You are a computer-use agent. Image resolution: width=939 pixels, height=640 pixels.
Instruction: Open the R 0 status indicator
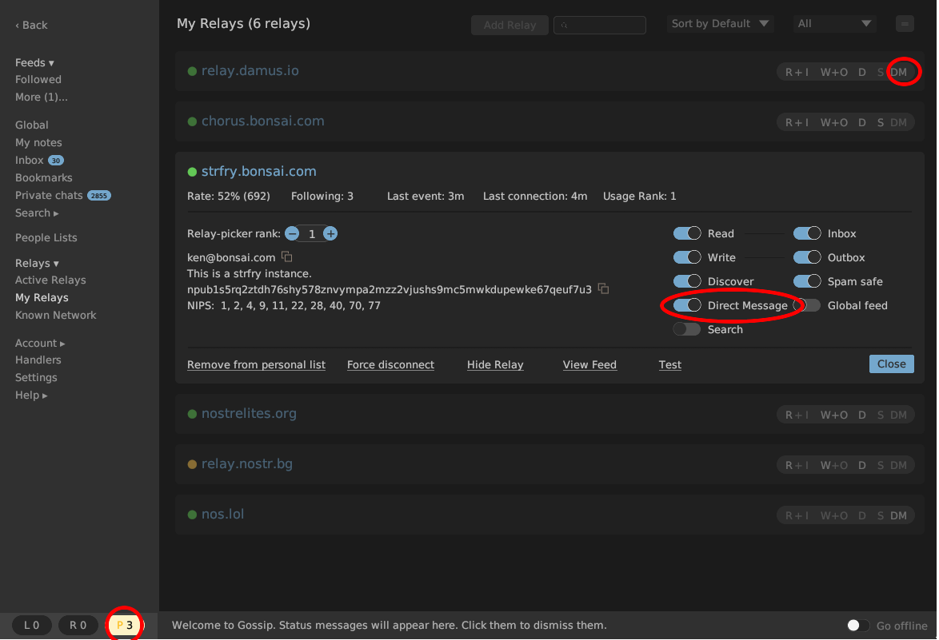click(x=78, y=625)
